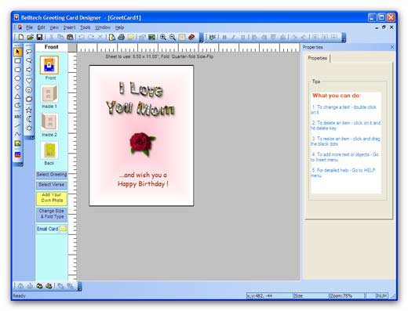408x311 pixels.
Task: Click the printer icon in toolbar
Action: pyautogui.click(x=121, y=37)
